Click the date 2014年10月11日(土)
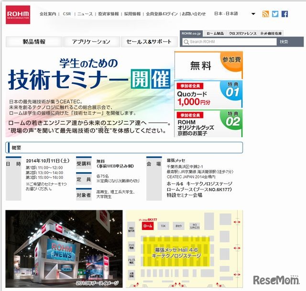This screenshot has height=291, width=306. [48, 161]
